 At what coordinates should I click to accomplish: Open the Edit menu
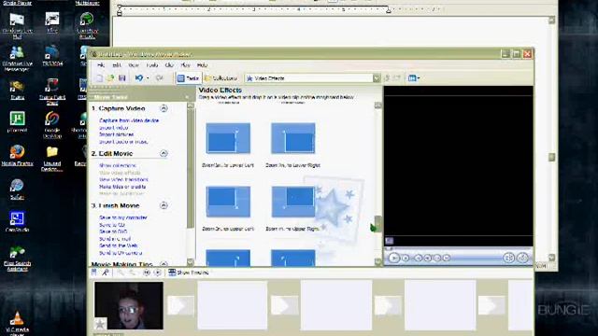pos(117,65)
